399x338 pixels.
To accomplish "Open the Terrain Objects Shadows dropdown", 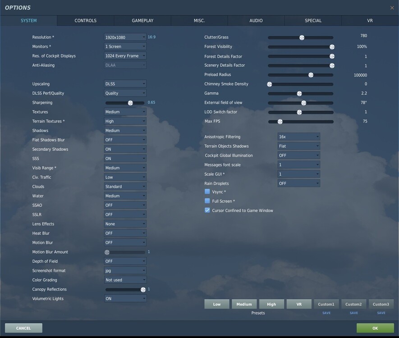I will 298,146.
